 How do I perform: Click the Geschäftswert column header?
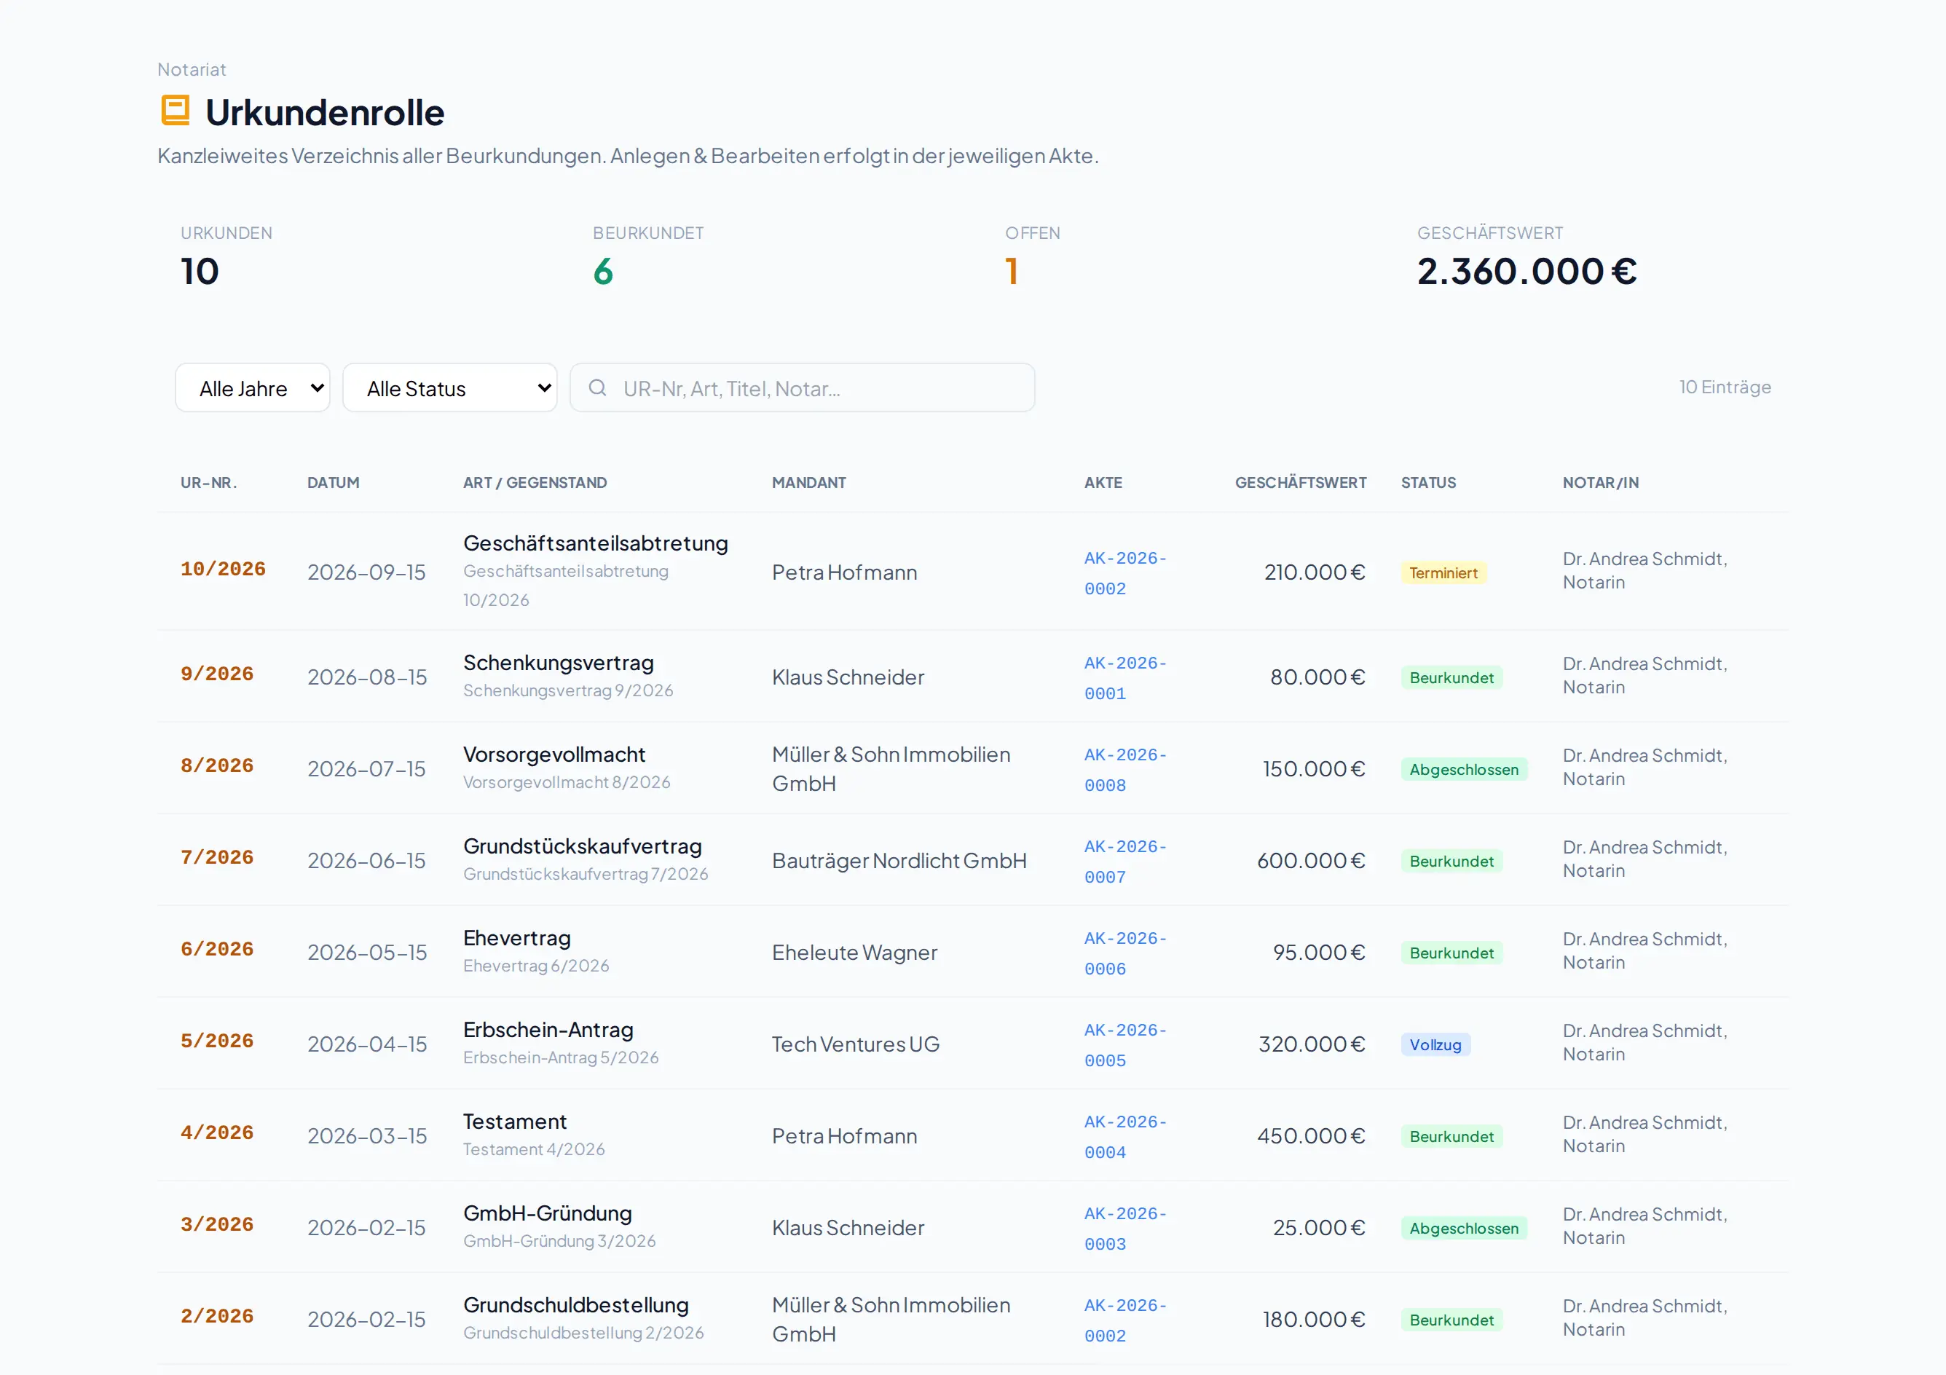pyautogui.click(x=1301, y=482)
